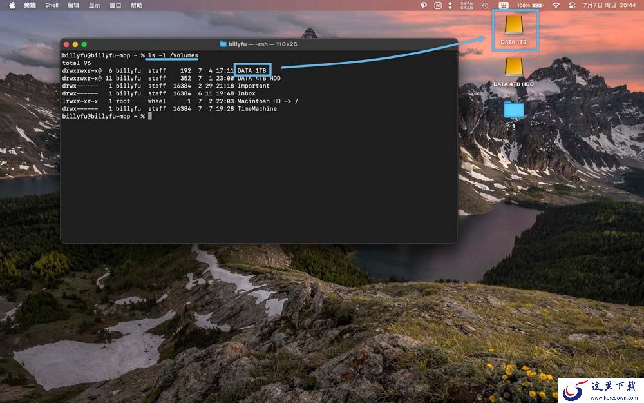Click the folder proxy icon in Terminal title
This screenshot has width=644, height=403.
pyautogui.click(x=223, y=44)
